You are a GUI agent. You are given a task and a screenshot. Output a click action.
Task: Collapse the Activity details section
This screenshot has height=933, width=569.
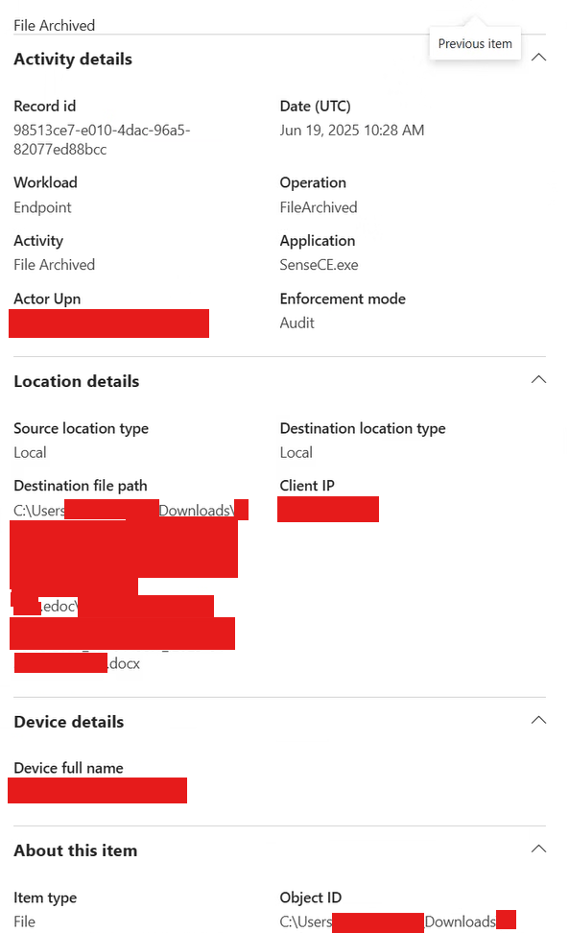click(x=538, y=58)
